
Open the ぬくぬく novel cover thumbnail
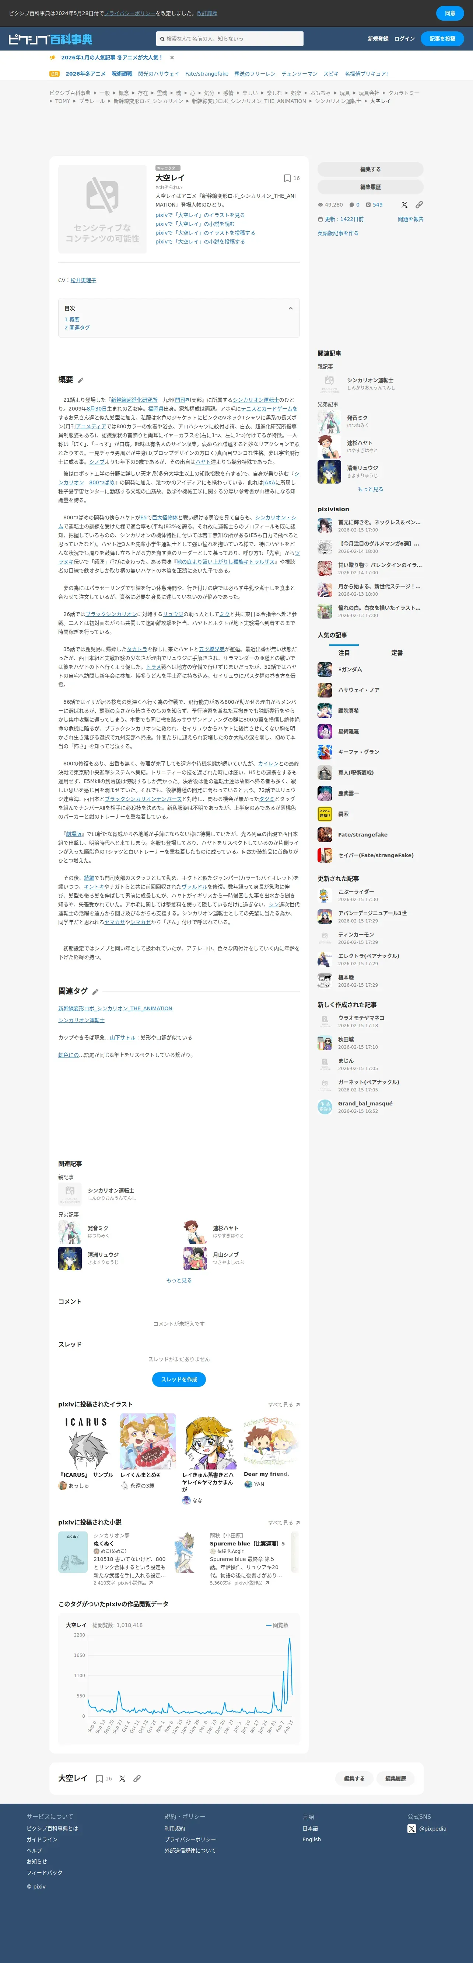coord(73,1551)
